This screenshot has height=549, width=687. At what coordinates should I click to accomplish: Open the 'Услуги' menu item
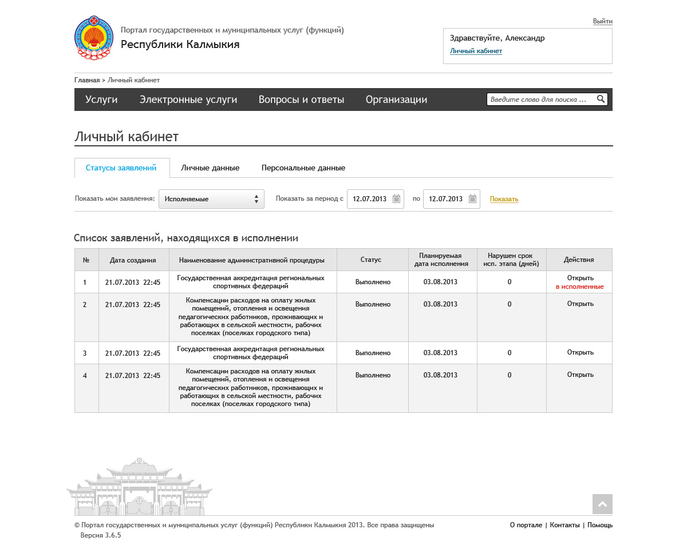point(101,100)
